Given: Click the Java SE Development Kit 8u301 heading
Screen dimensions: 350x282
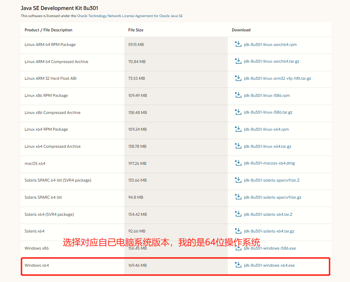Looking at the screenshot, I should pyautogui.click(x=59, y=8).
